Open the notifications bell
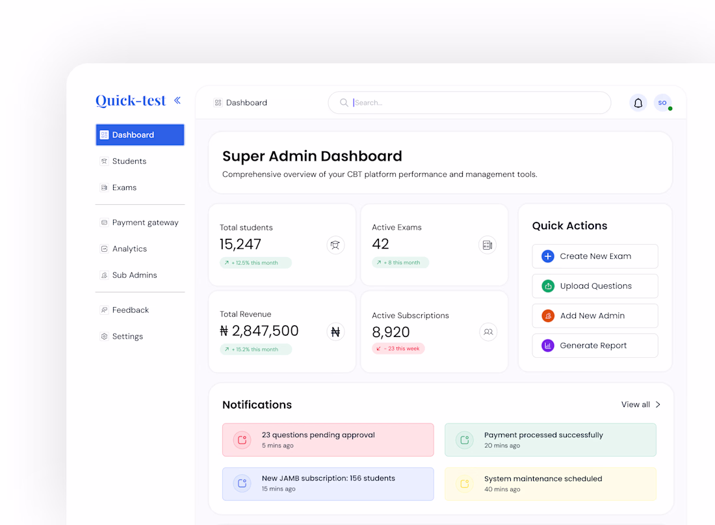The image size is (715, 525). pyautogui.click(x=638, y=103)
